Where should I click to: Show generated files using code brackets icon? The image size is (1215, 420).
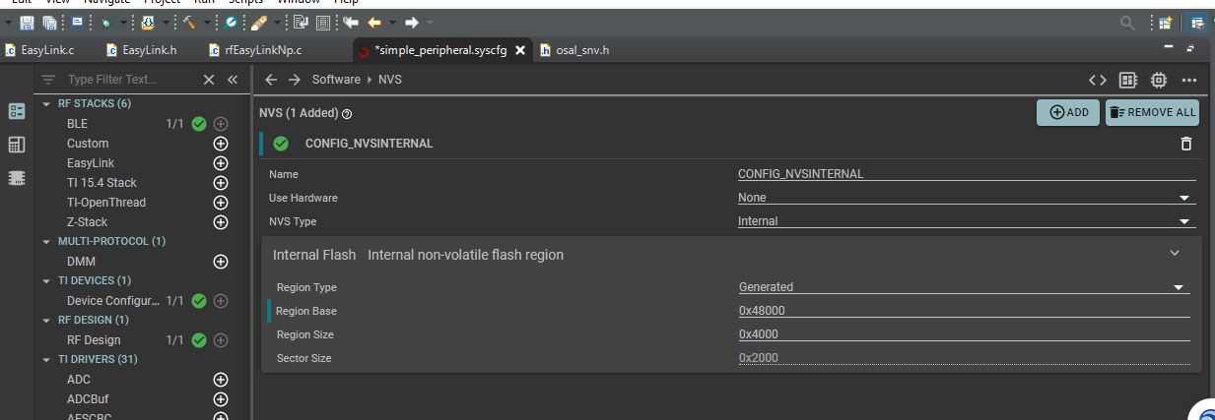(x=1098, y=80)
